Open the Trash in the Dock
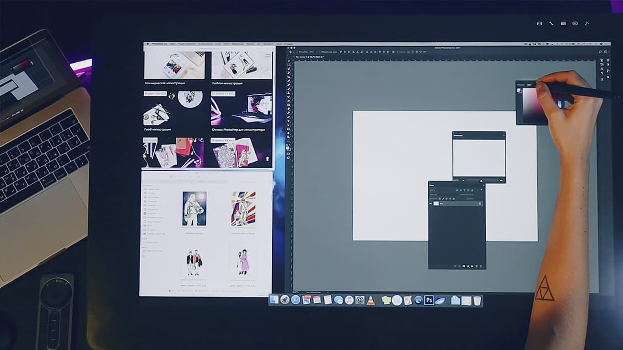This screenshot has height=350, width=623. click(477, 300)
